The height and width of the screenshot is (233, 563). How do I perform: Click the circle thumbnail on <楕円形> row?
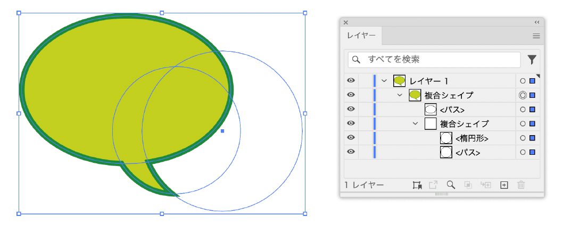[446, 138]
